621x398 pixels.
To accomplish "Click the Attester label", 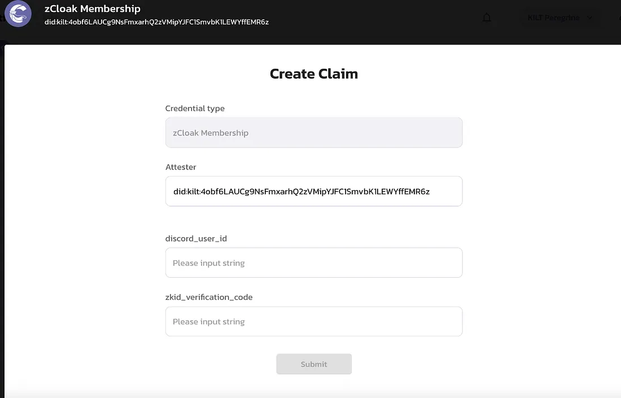I will coord(181,167).
